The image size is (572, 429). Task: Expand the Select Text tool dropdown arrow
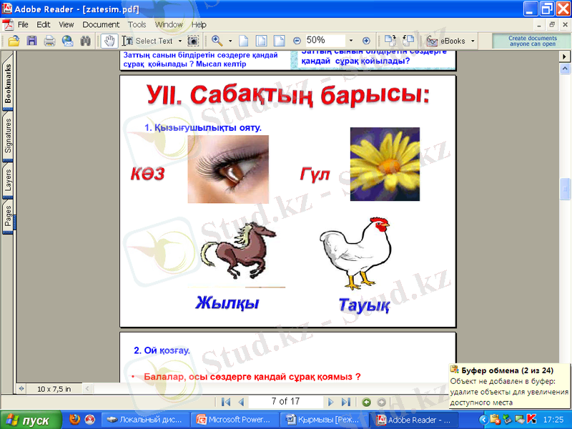pyautogui.click(x=179, y=41)
